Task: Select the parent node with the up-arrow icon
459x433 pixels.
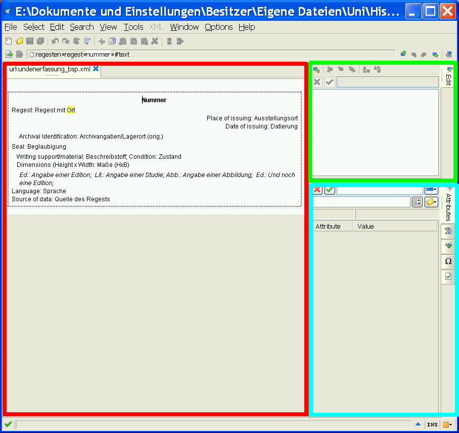Action: tap(403, 54)
